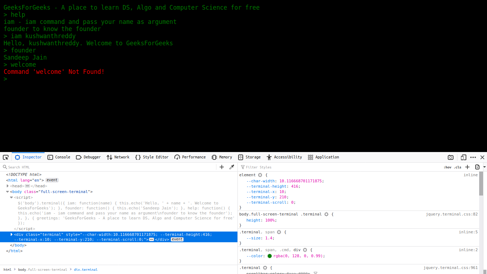Image resolution: width=487 pixels, height=274 pixels.
Task: Open jquery.terminal.css:82 source link
Action: click(452, 214)
